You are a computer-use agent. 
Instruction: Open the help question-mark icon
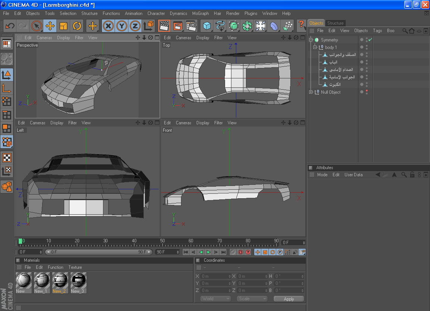301,25
